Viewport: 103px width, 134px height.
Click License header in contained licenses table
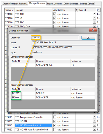coord(53,61)
